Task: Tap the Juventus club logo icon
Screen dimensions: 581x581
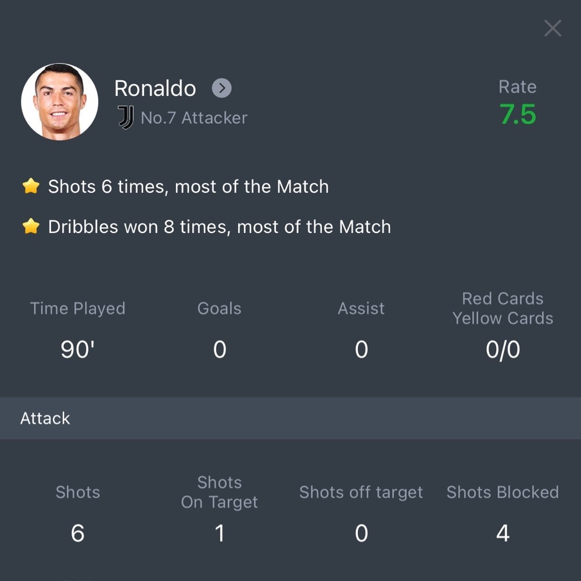Action: click(125, 117)
